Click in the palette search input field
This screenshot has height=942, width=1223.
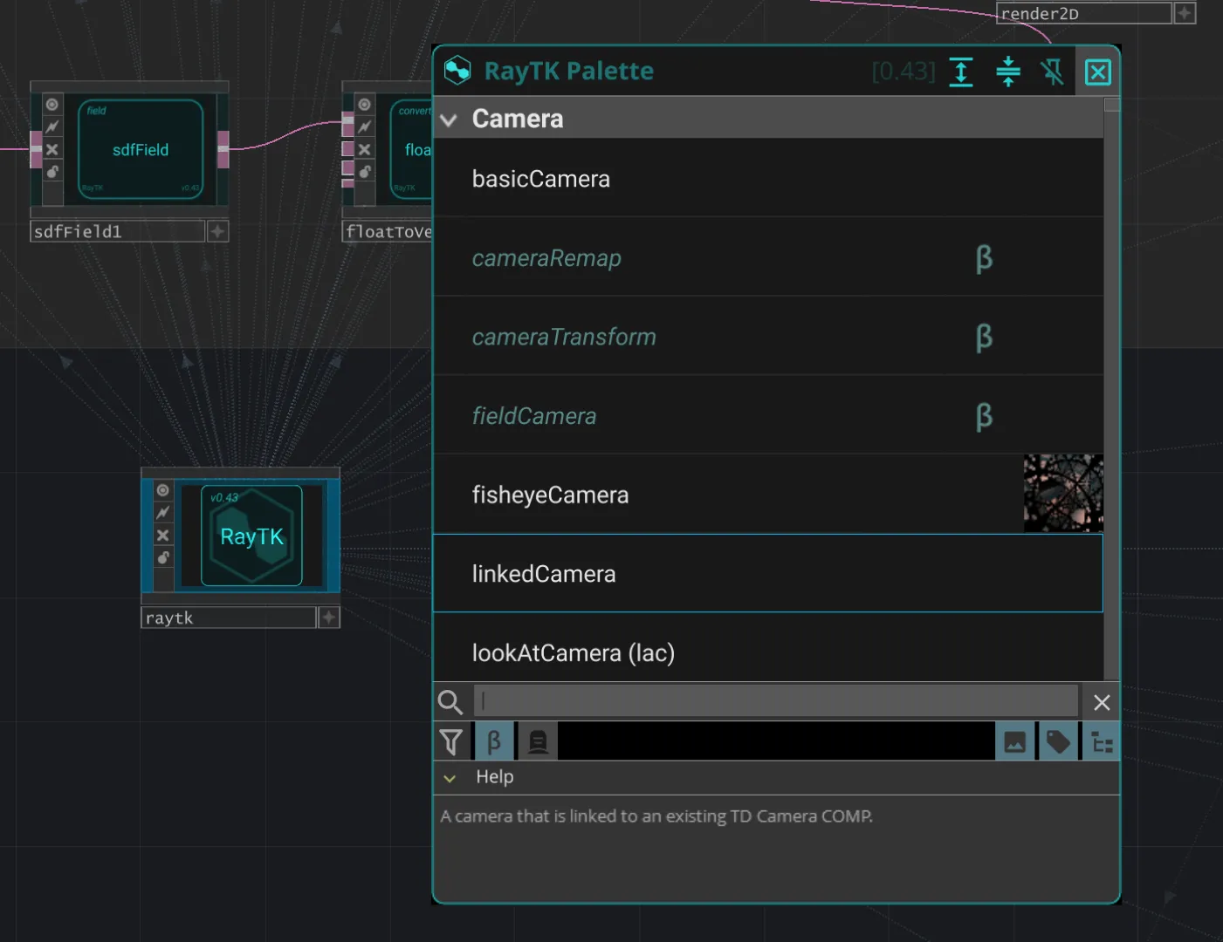[775, 701]
